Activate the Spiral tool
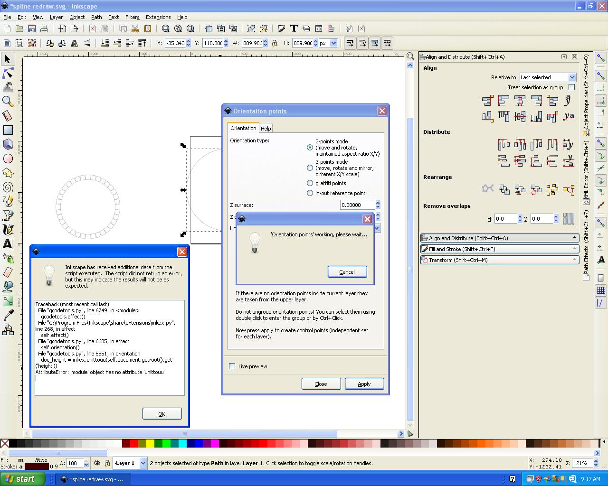Viewport: 608px width, 486px height. pyautogui.click(x=8, y=187)
